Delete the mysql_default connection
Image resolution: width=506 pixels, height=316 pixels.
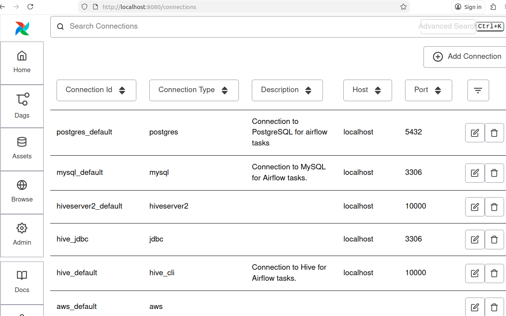click(x=494, y=173)
